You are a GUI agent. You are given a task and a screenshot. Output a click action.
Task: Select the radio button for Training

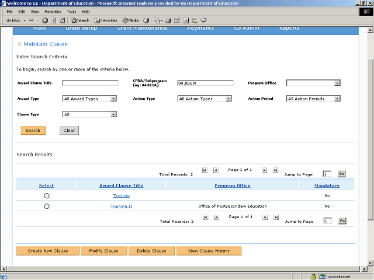(x=47, y=196)
